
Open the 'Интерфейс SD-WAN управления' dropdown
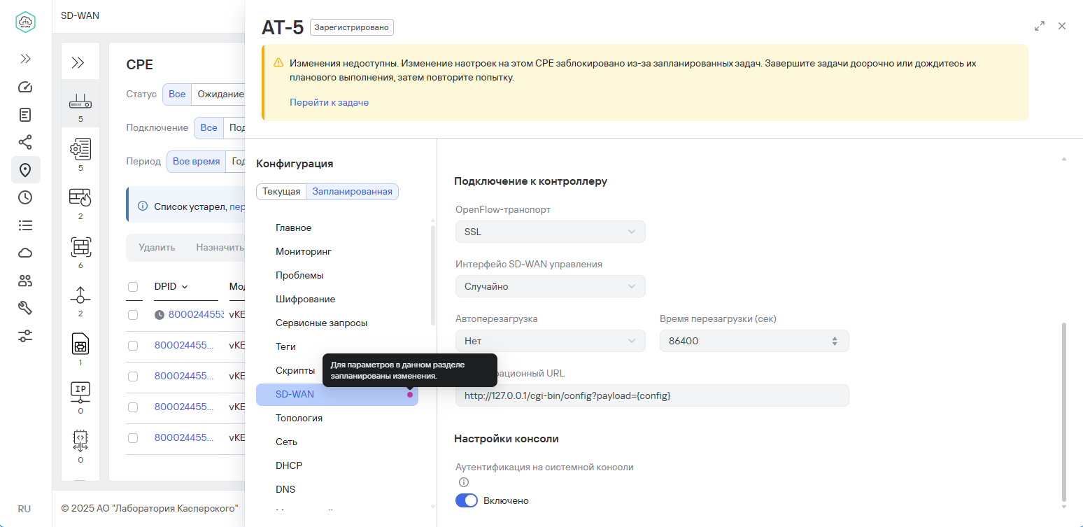point(550,286)
